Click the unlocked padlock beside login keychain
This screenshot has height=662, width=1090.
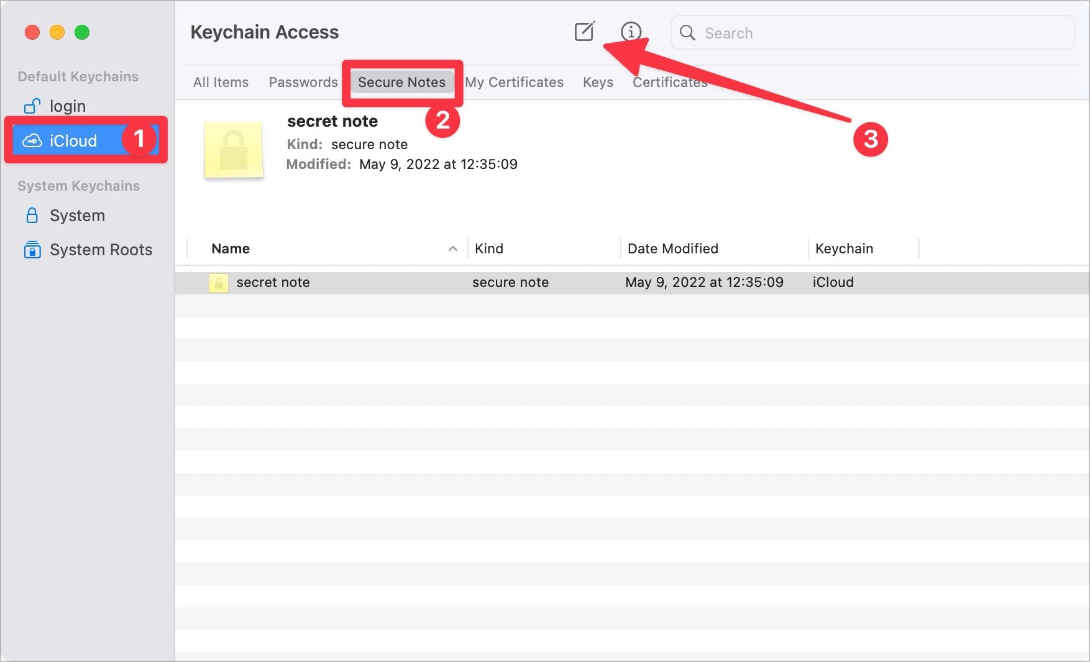[32, 106]
